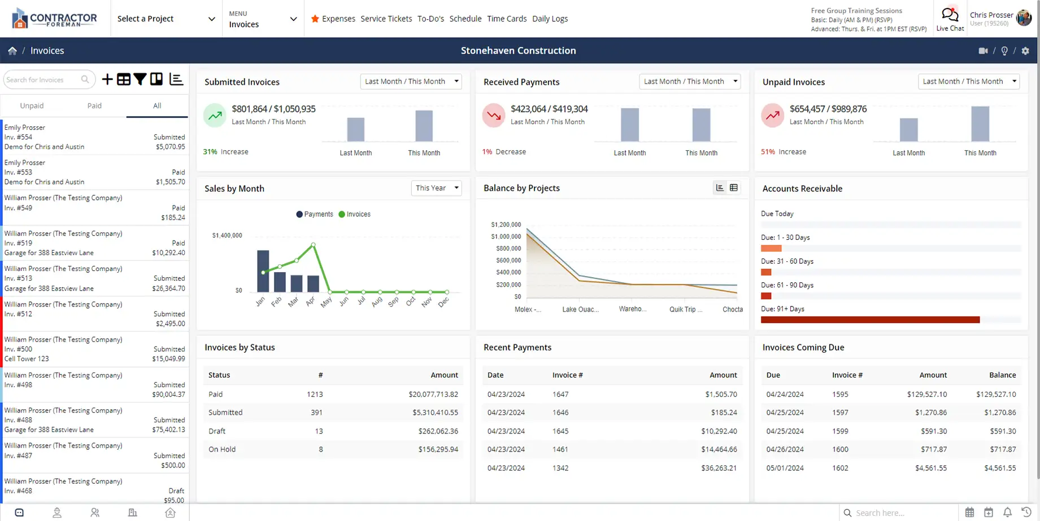Open Received Payments period dropdown
1040x521 pixels.
(690, 81)
